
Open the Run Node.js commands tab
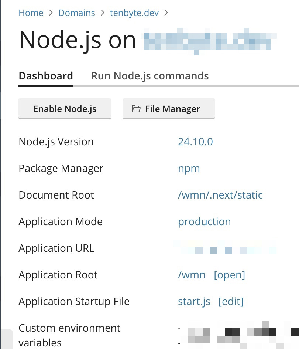[x=150, y=76]
